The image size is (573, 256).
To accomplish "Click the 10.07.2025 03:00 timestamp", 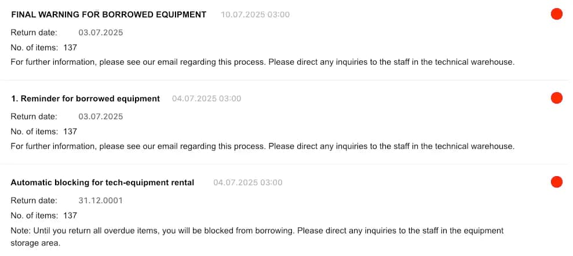I will tap(255, 14).
